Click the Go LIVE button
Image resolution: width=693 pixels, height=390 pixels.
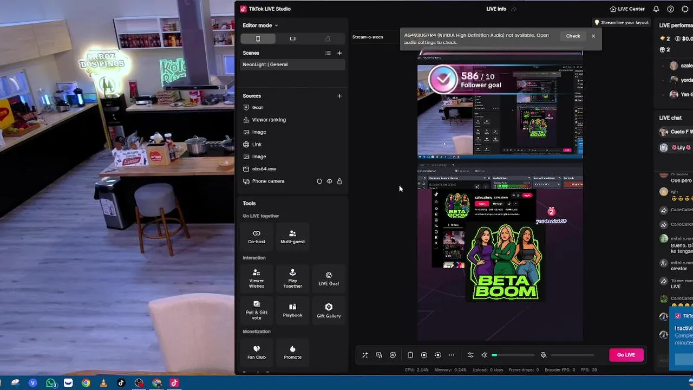(626, 355)
